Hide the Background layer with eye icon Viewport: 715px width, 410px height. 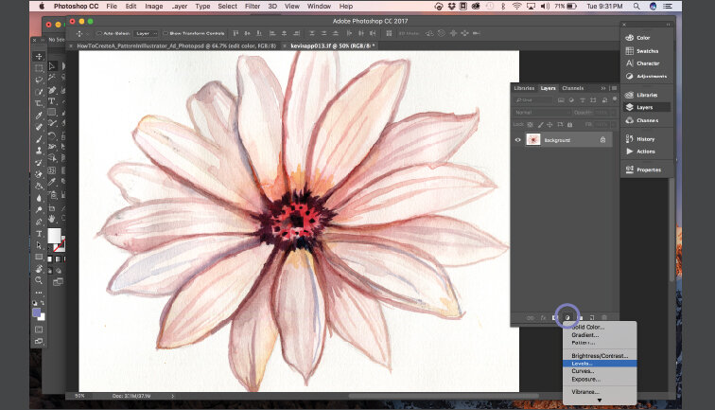point(517,139)
